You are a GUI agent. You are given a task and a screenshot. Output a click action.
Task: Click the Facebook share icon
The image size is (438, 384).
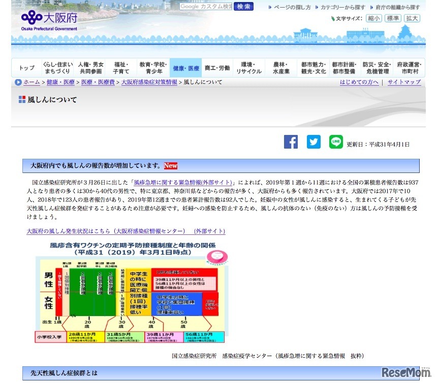(291, 142)
